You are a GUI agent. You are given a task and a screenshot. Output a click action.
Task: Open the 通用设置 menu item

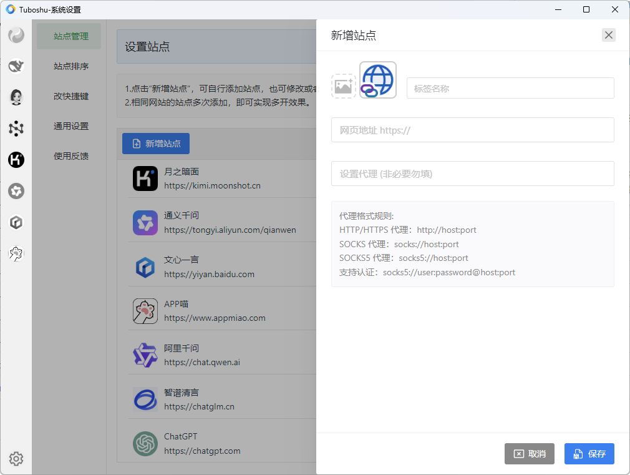click(71, 126)
